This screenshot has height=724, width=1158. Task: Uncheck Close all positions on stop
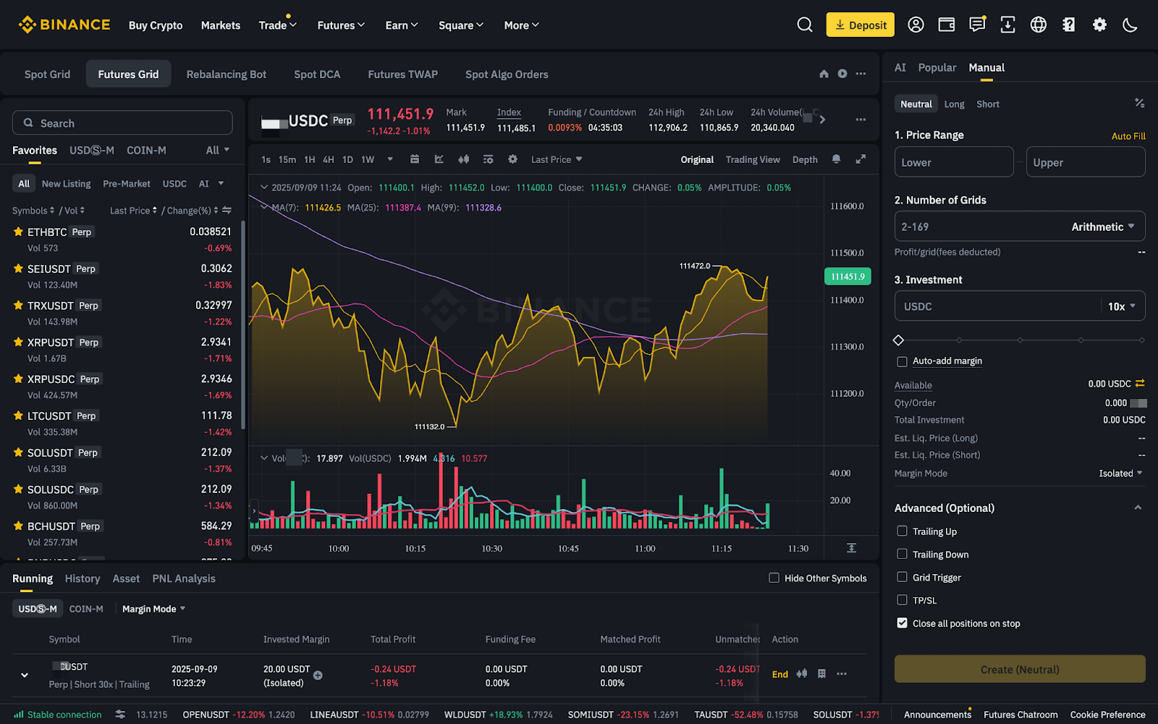[x=902, y=623]
